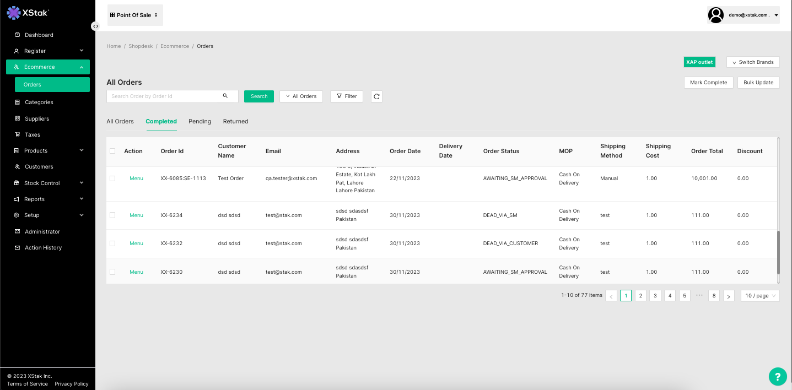This screenshot has width=792, height=390.
Task: Collapse sidebar using the arrow toggle icon
Action: click(x=95, y=26)
